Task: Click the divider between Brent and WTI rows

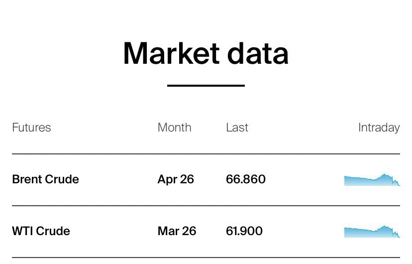Action: [206, 205]
